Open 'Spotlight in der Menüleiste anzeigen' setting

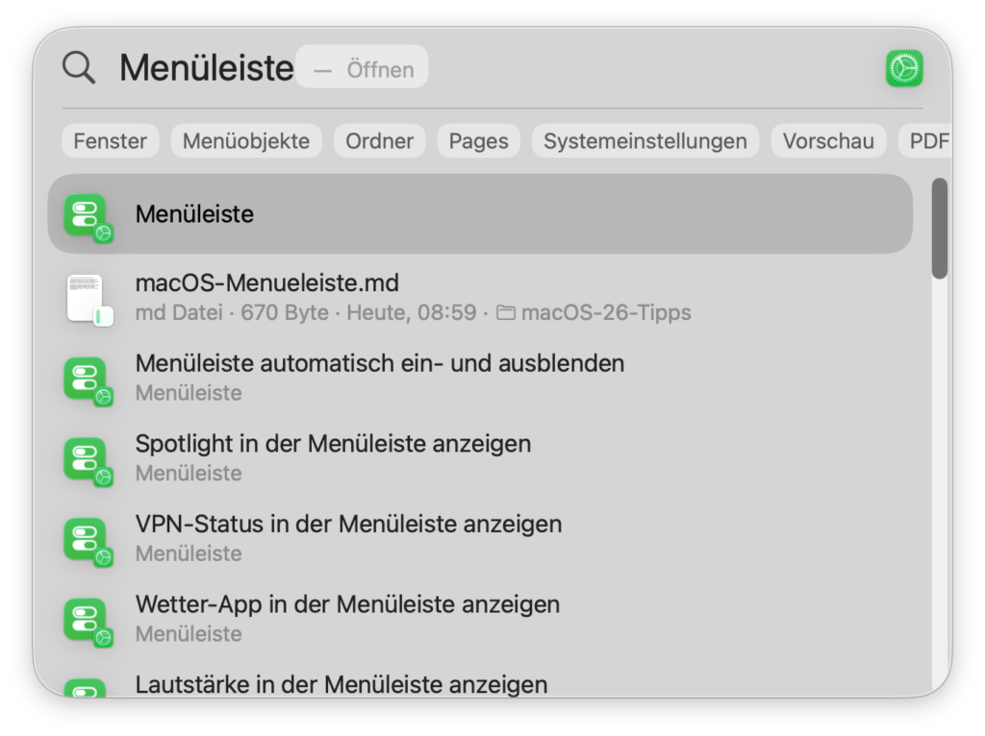(331, 444)
